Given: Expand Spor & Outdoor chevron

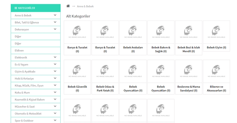Looking at the screenshot, I should pos(55,120).
